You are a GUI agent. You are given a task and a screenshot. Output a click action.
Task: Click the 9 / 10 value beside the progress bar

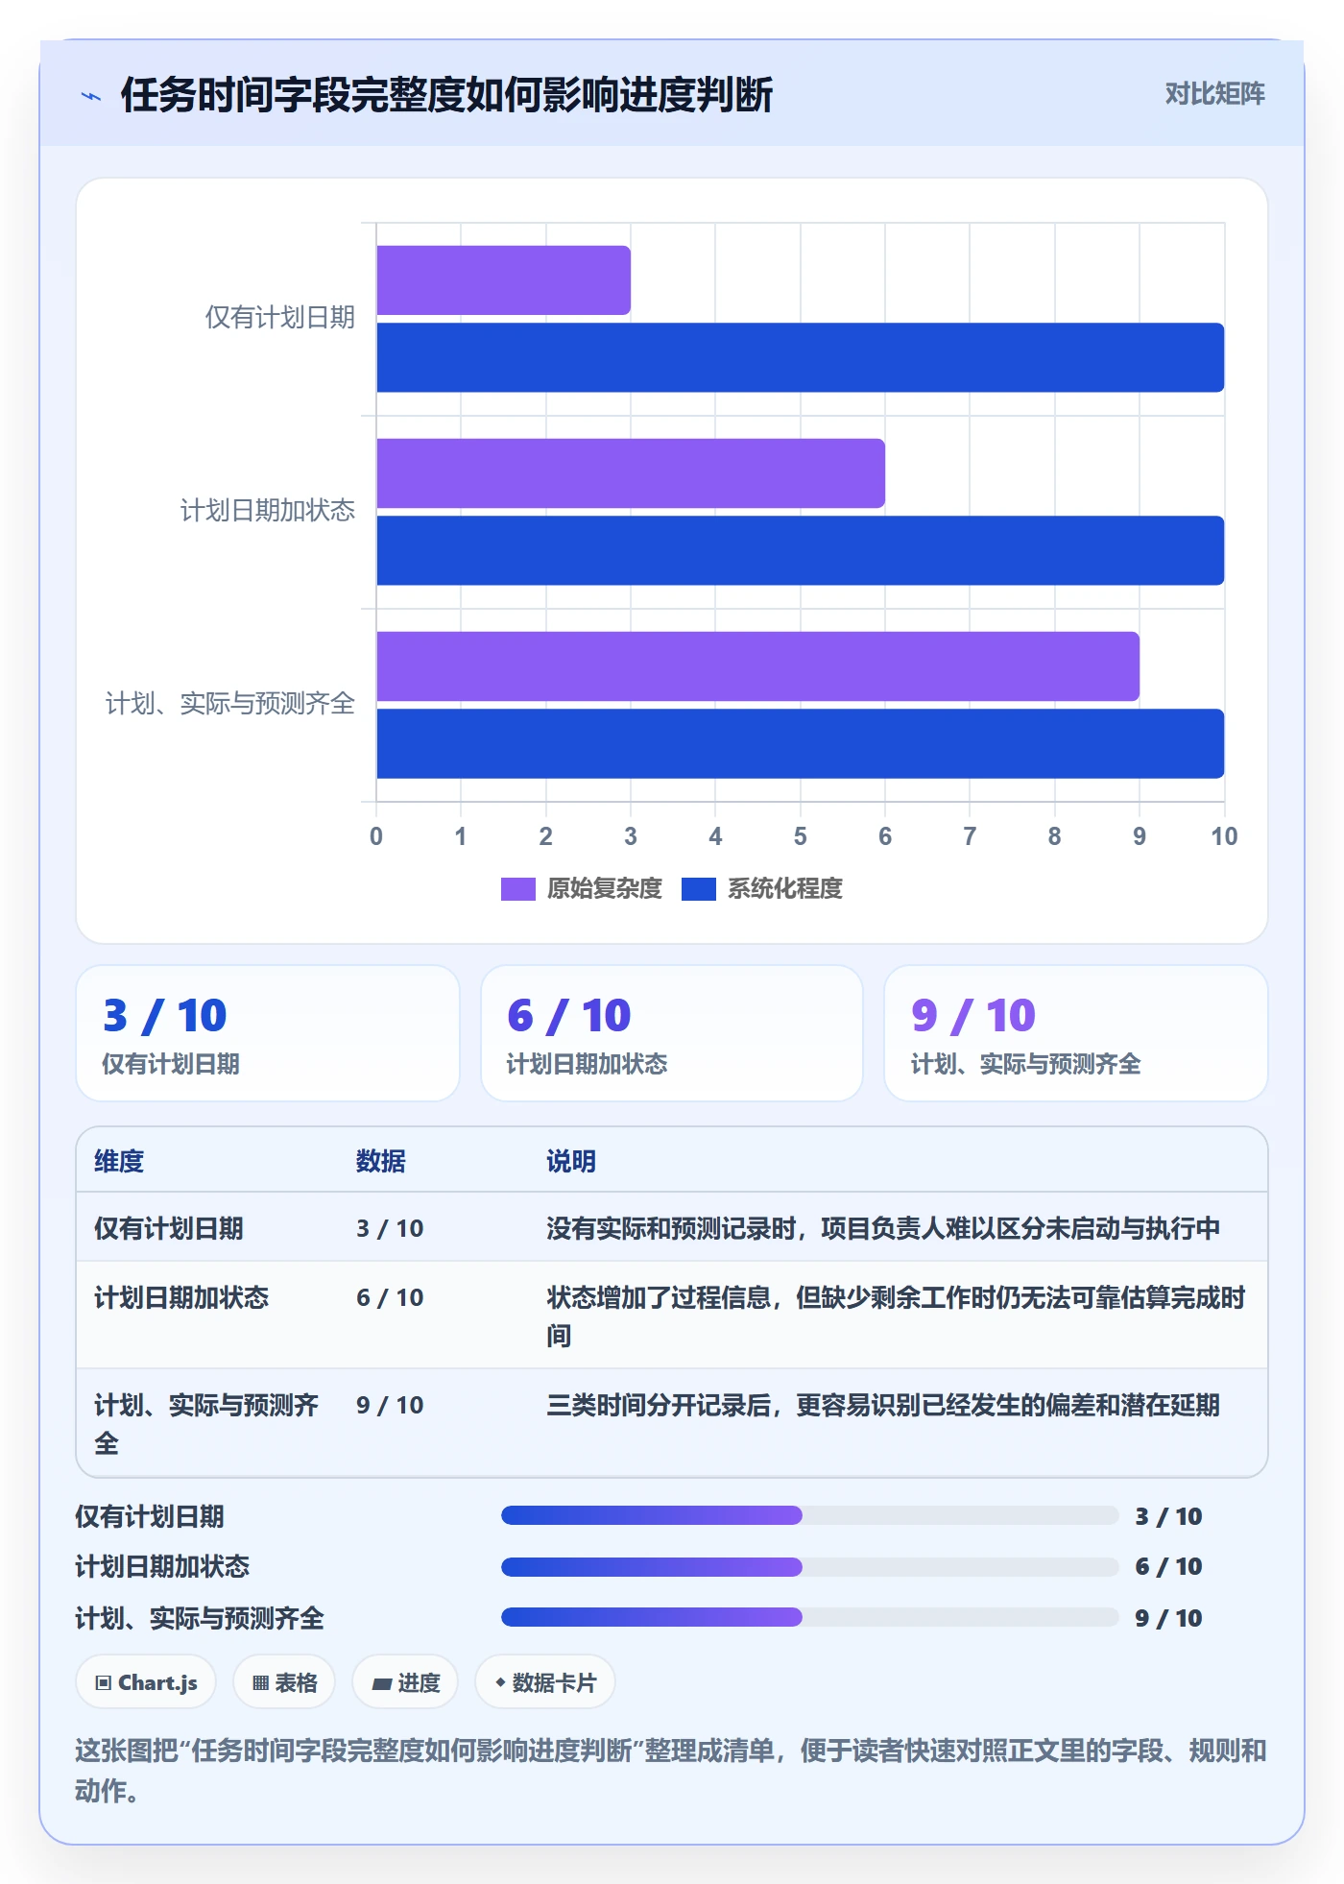[x=1168, y=1618]
